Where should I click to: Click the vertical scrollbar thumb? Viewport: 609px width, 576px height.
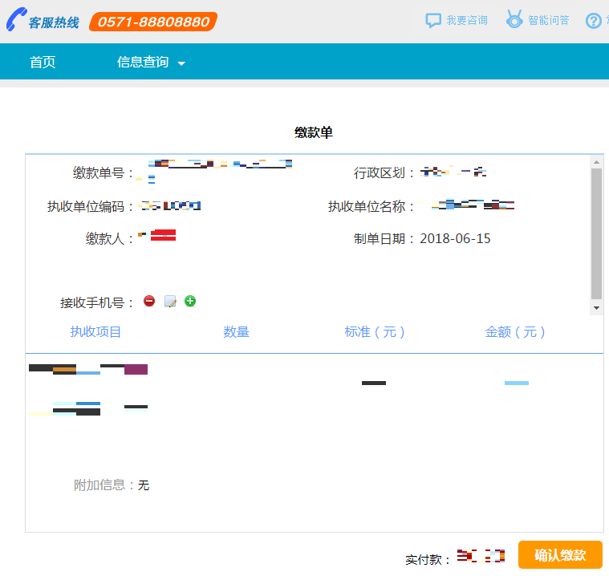point(596,233)
